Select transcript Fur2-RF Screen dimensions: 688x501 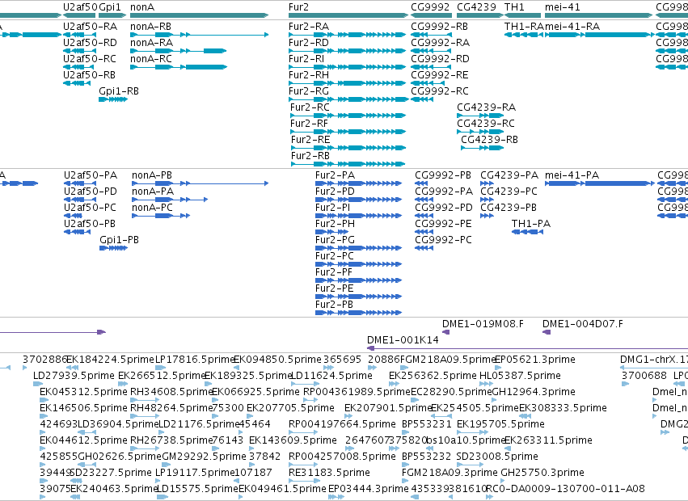348,132
